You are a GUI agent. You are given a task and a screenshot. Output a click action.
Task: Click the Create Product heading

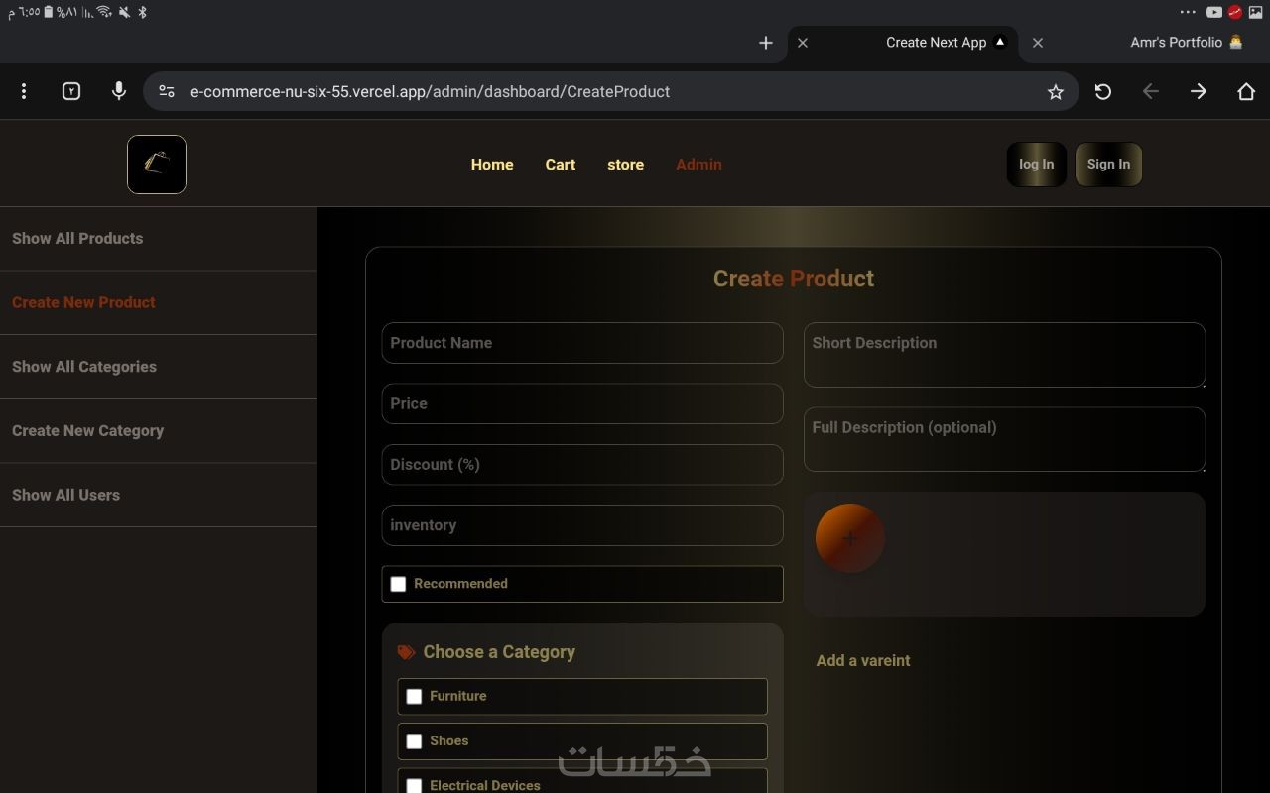pos(794,279)
